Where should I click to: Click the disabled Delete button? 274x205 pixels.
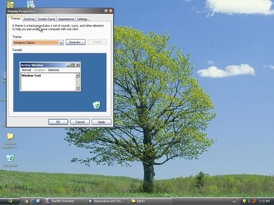tap(97, 42)
